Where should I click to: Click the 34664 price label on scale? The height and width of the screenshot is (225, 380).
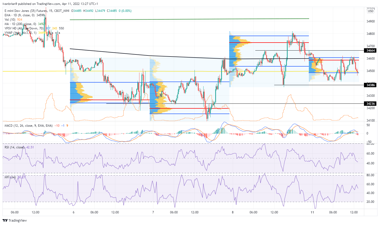point(370,51)
